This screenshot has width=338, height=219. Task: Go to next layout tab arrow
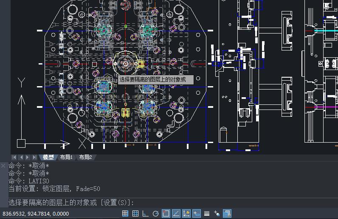[x=28, y=157]
